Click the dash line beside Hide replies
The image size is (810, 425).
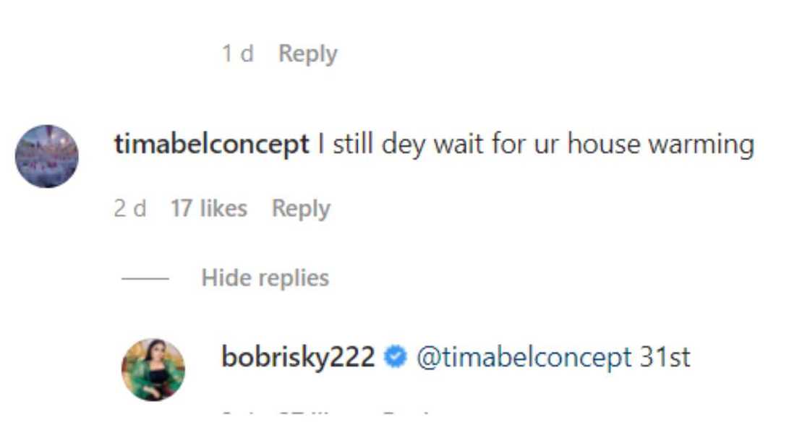coord(145,278)
